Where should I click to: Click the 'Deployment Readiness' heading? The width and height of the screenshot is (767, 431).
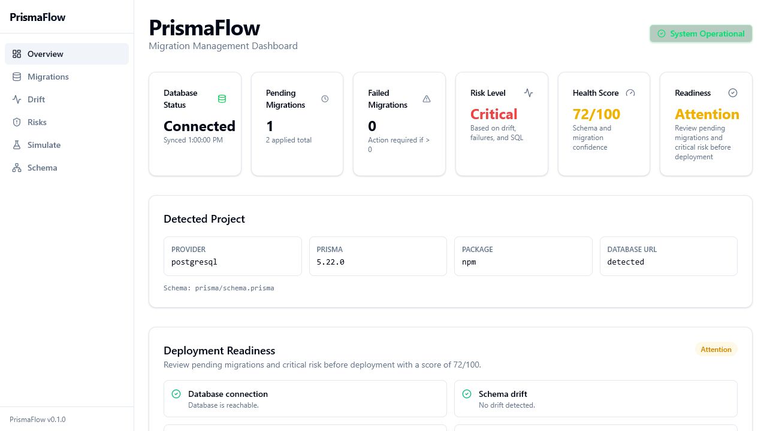[x=219, y=351]
